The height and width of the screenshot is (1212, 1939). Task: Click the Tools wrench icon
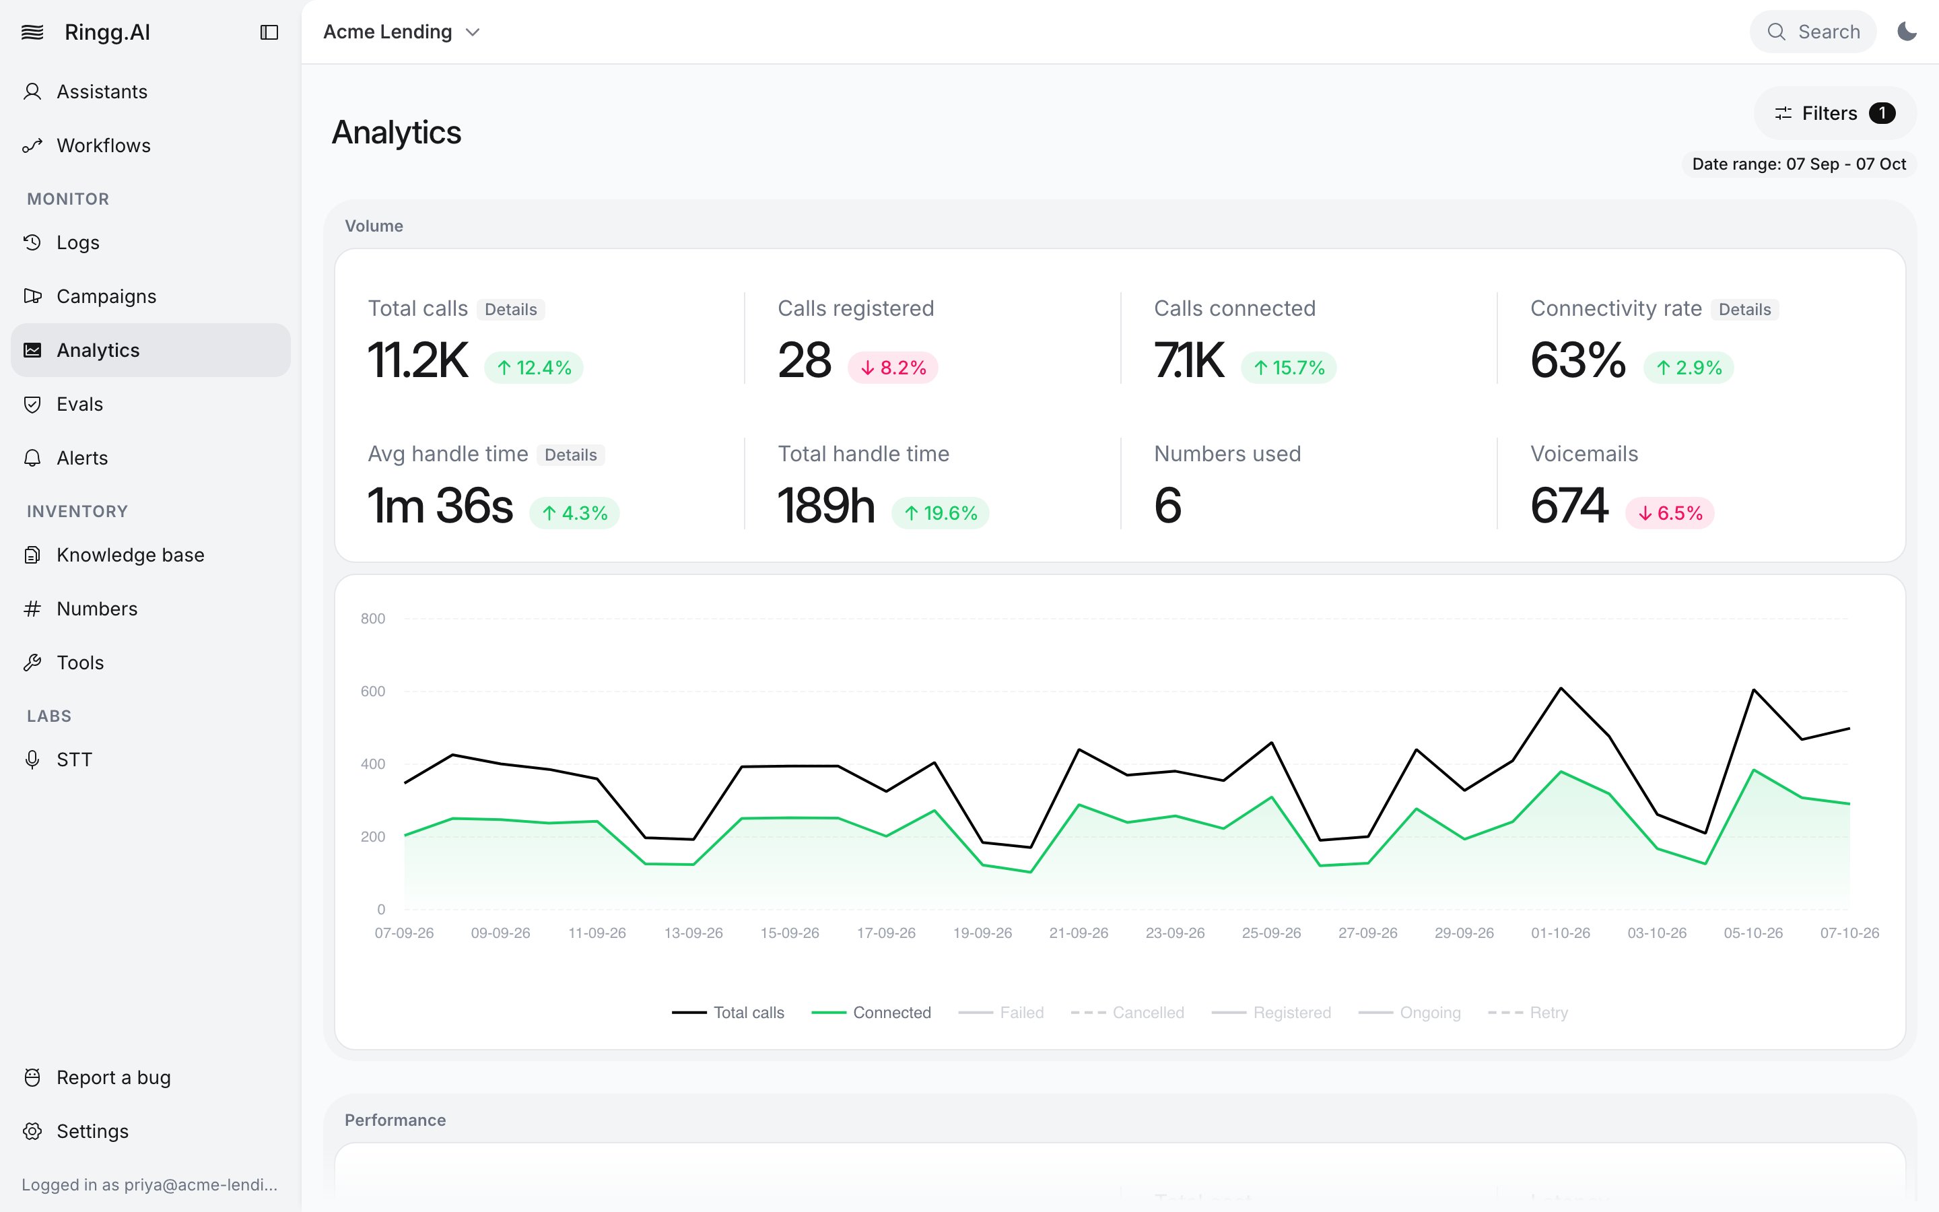32,662
